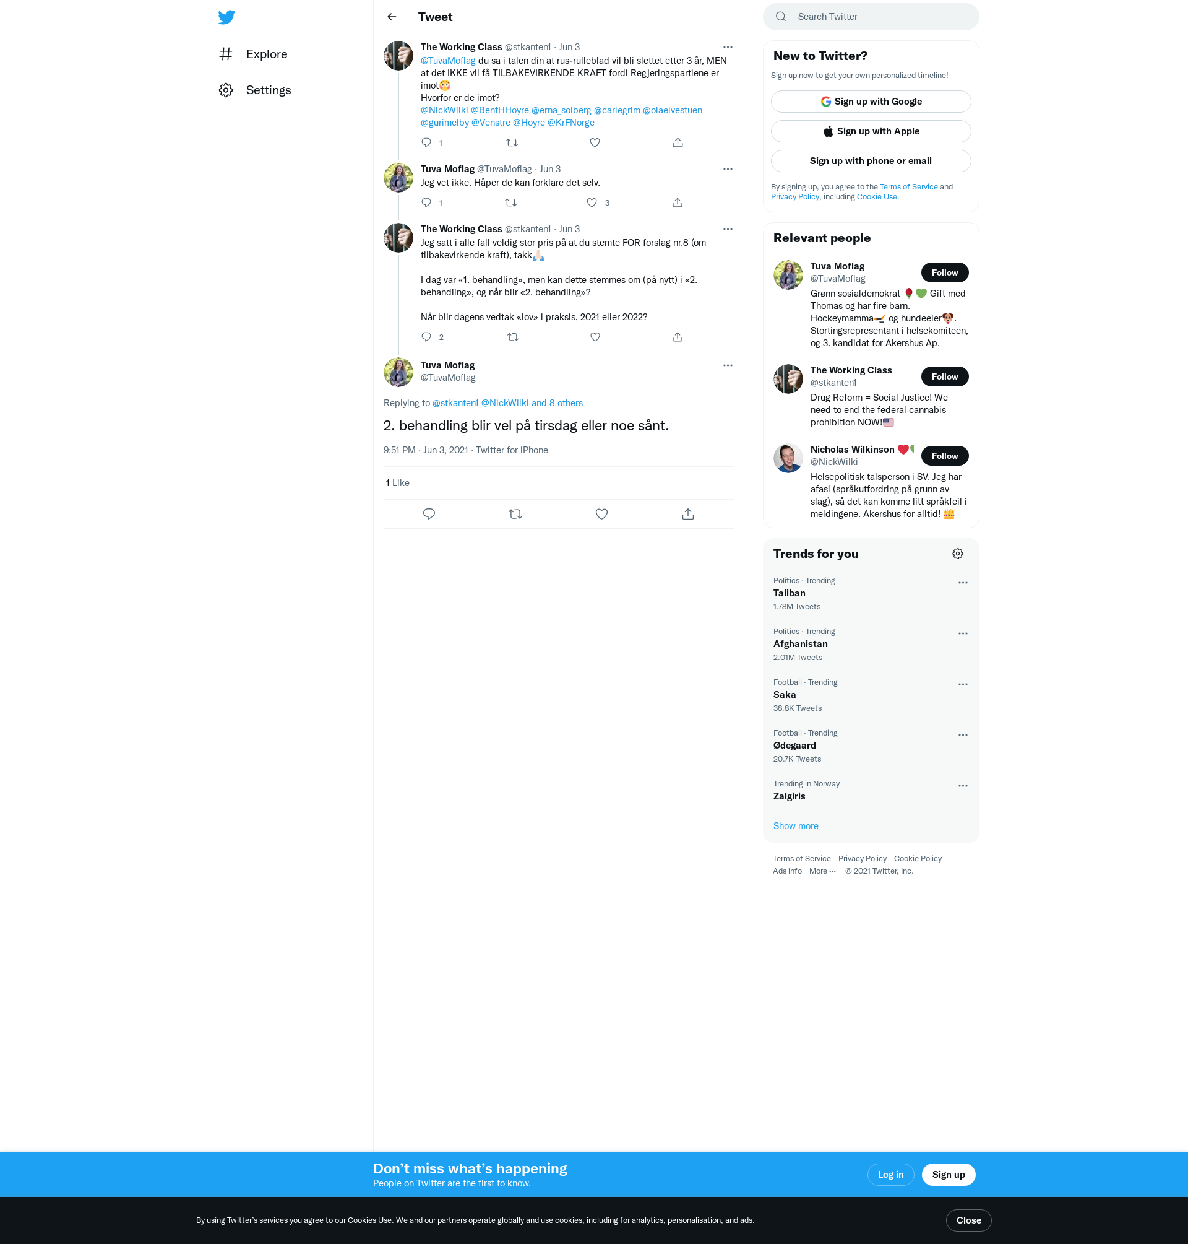1188x1244 pixels.
Task: Click @KrFNorge mention
Action: tap(570, 123)
